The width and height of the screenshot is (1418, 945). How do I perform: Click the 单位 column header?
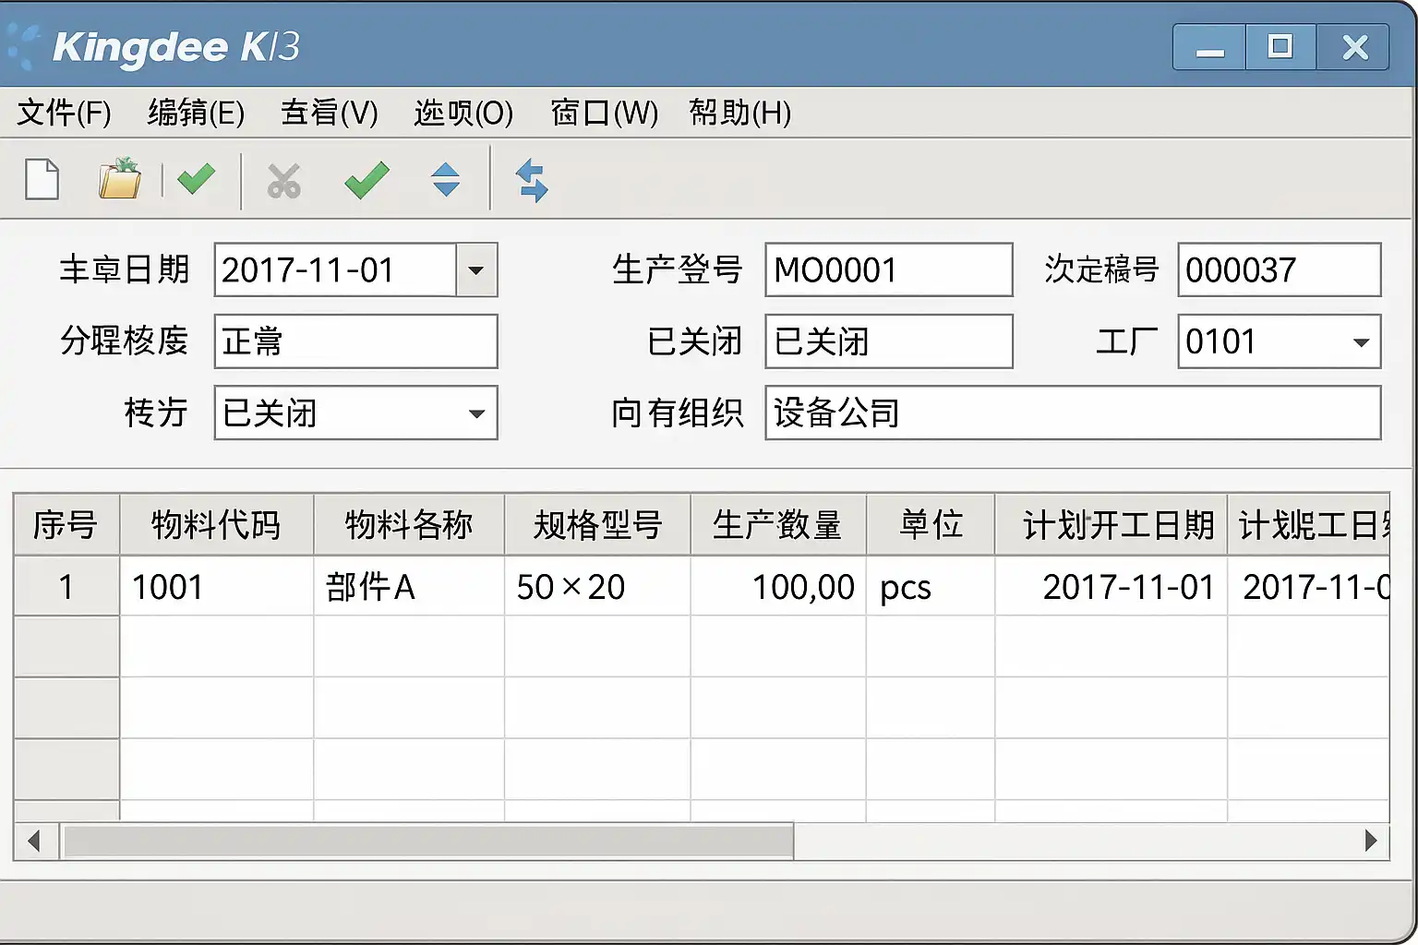[931, 524]
